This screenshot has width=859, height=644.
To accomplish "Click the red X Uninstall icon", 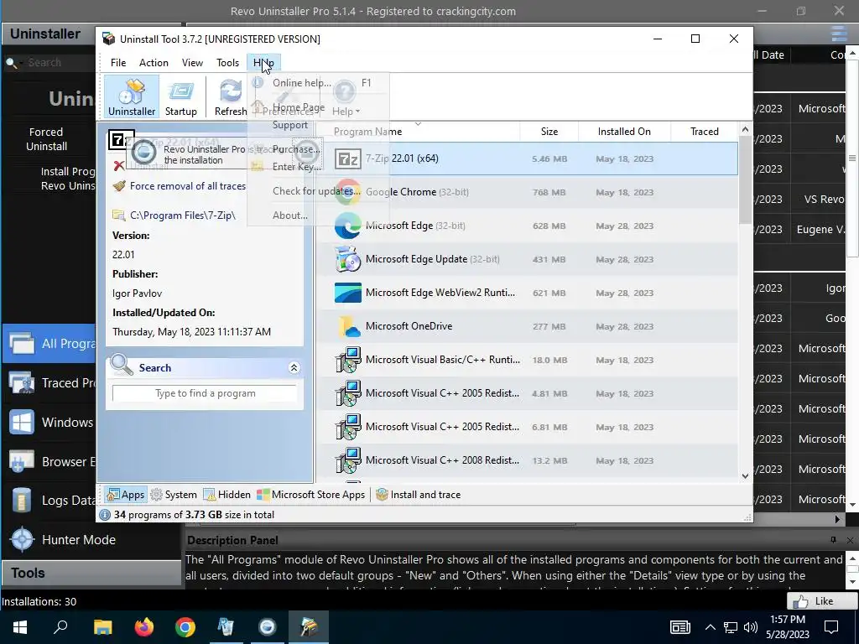I will pos(118,165).
